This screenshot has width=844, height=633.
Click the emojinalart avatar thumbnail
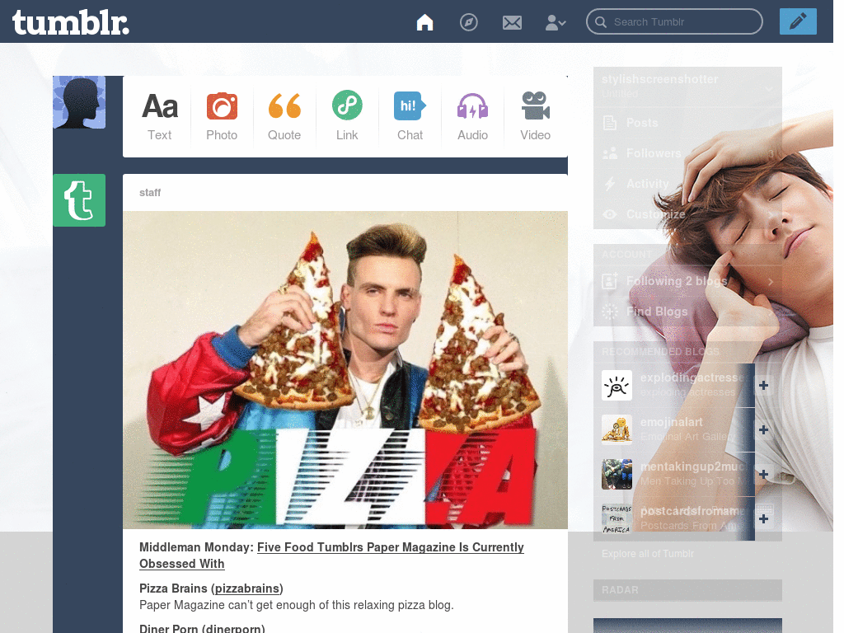pyautogui.click(x=617, y=430)
